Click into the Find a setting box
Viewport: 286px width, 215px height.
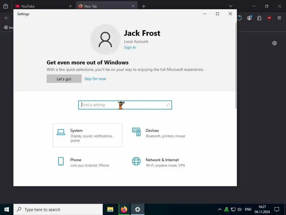pyautogui.click(x=125, y=105)
